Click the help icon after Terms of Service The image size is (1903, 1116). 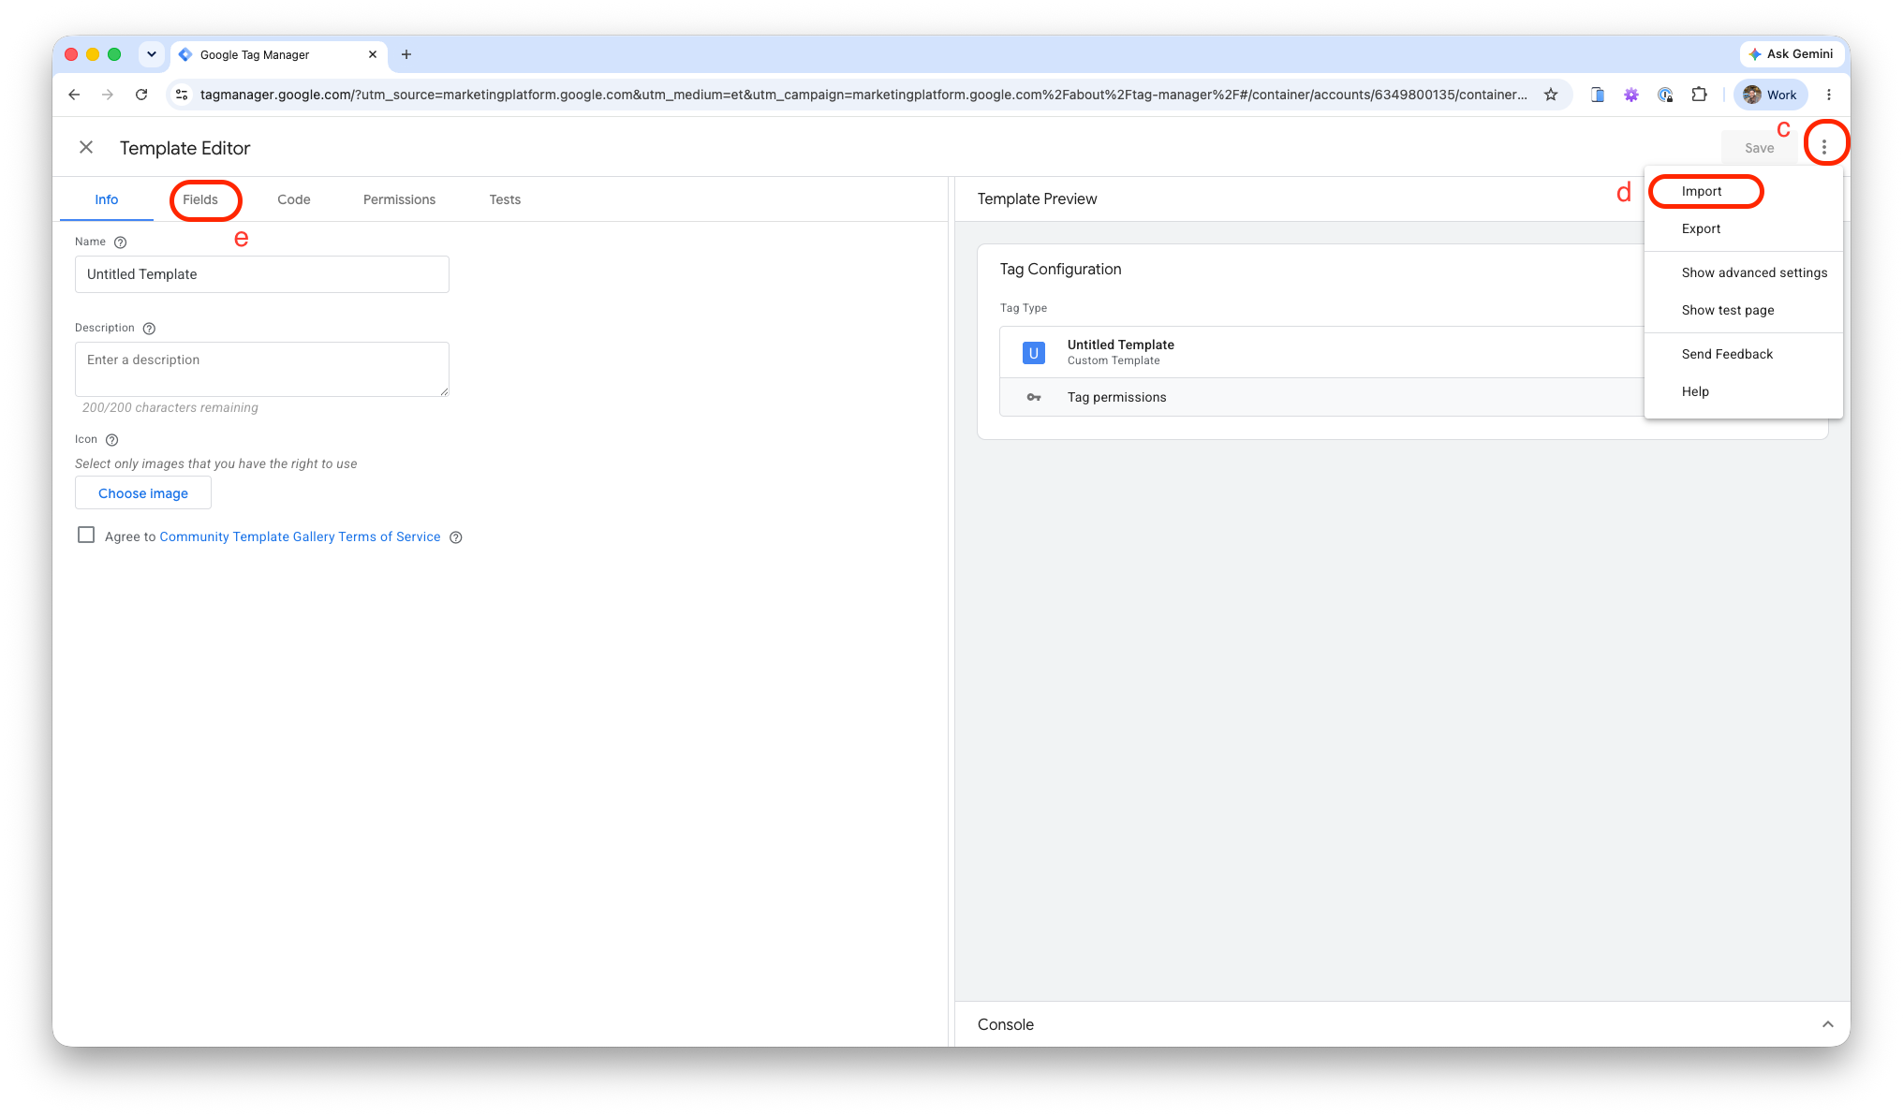[456, 537]
